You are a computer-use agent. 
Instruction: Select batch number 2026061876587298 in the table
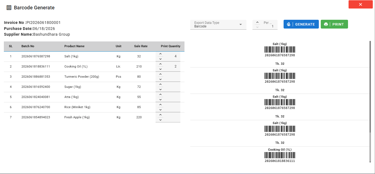click(x=36, y=56)
